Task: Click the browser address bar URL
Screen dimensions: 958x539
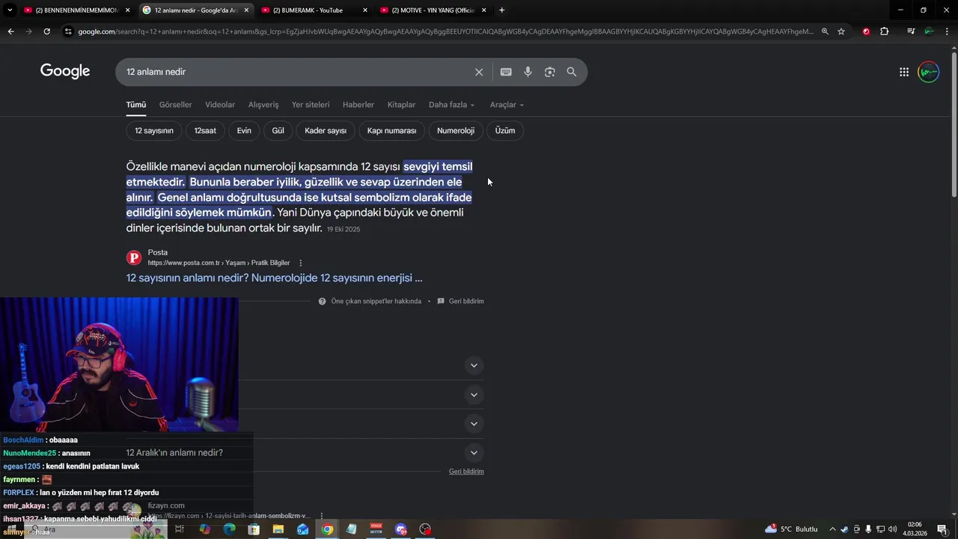Action: point(445,31)
